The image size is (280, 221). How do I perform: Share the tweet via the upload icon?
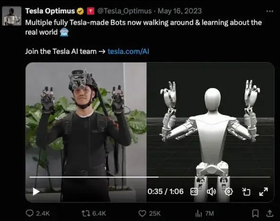coord(269,213)
